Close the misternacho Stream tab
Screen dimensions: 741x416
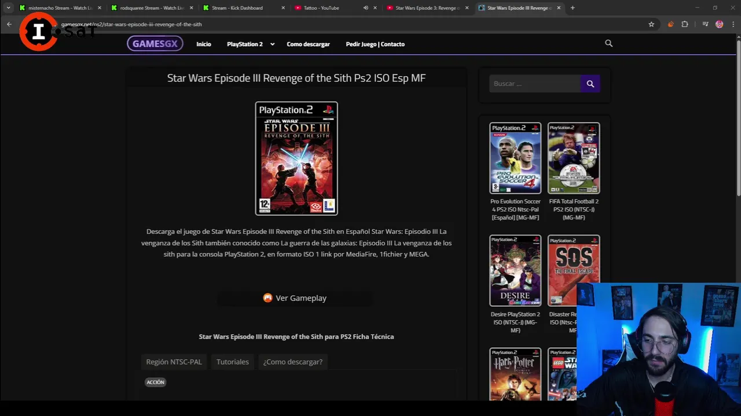point(100,8)
